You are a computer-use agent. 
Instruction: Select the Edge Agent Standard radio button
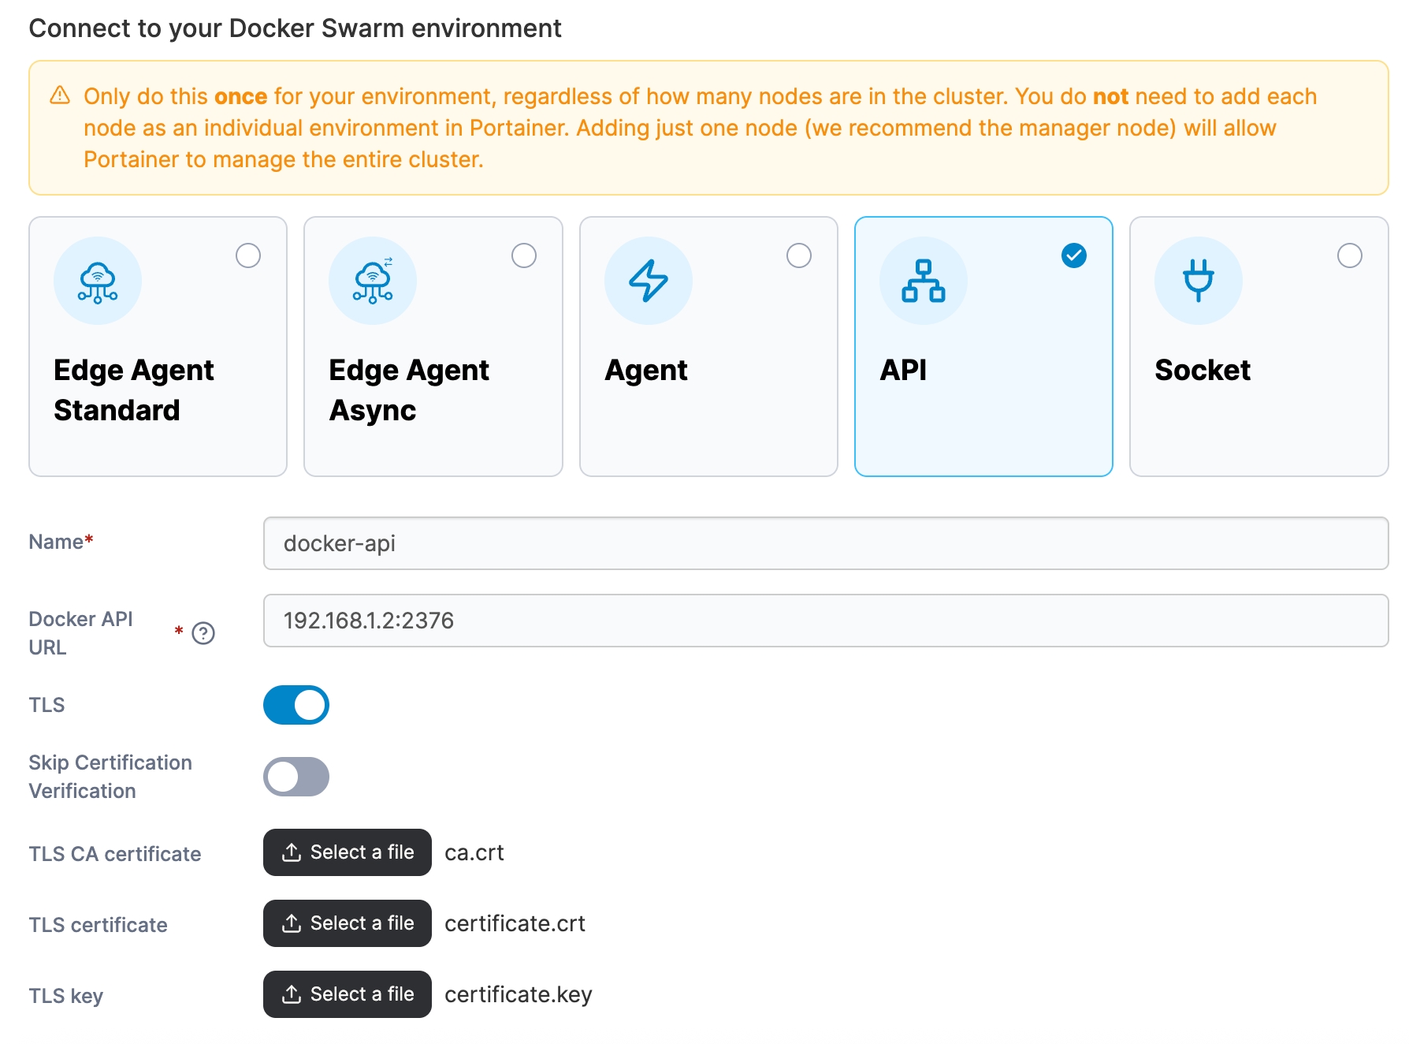(248, 255)
